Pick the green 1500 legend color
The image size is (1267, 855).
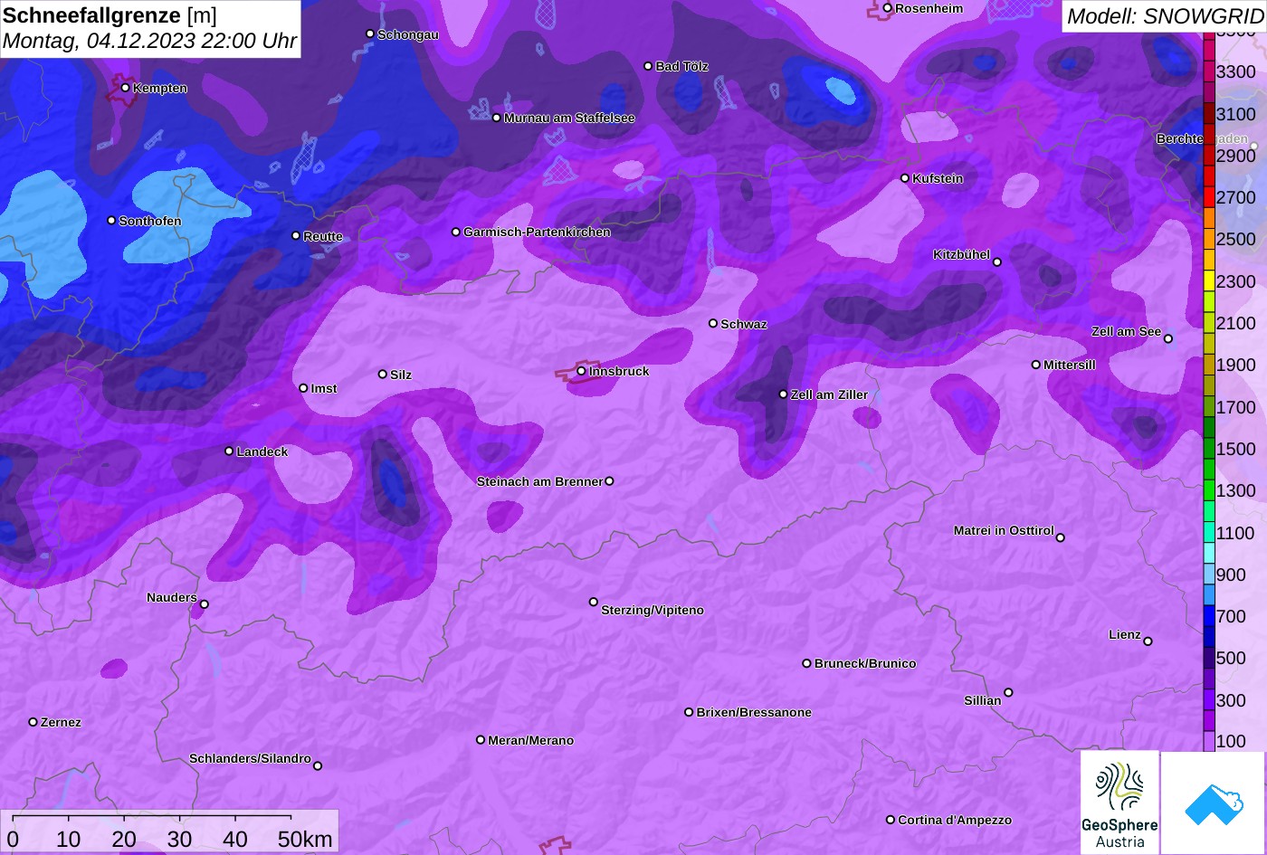(x=1209, y=449)
